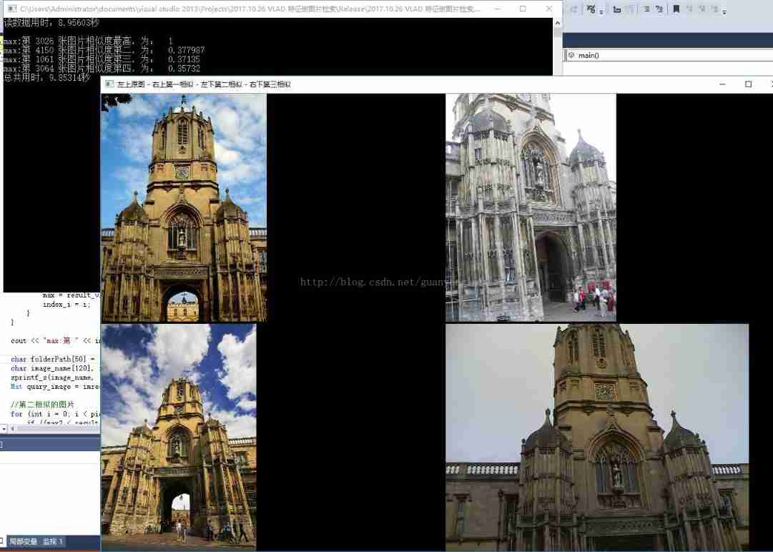Select the decrease line indent icon
This screenshot has height=552, width=773.
coord(646,10)
